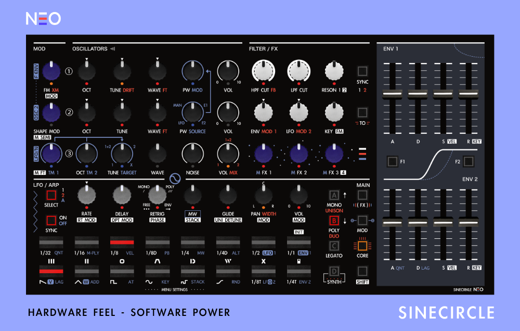Toggle the SYNC 1 2 button

362,71
